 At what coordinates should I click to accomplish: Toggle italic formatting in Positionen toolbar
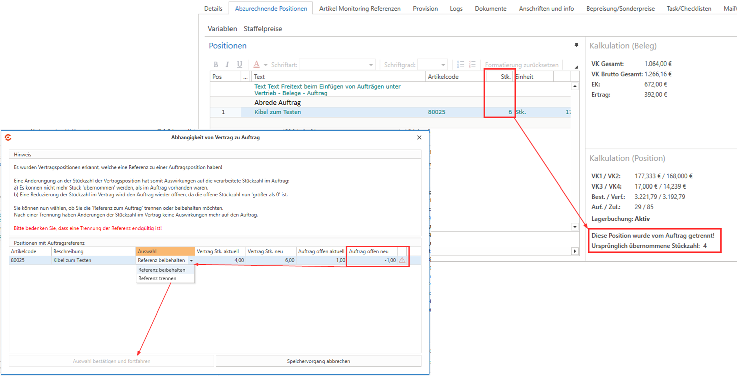tap(227, 65)
